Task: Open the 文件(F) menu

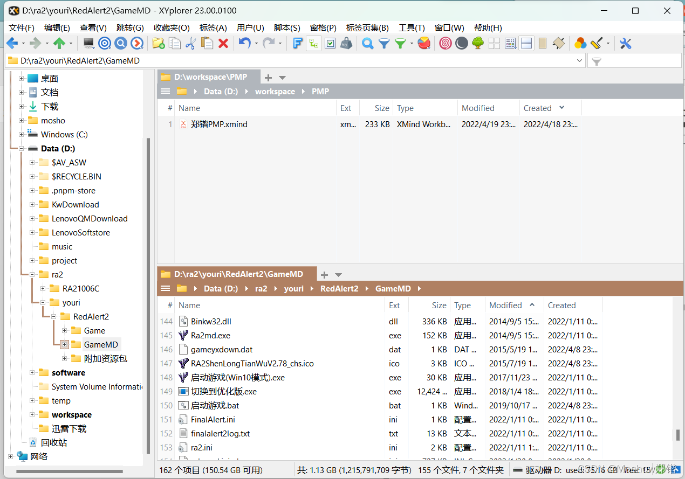Action: click(22, 27)
